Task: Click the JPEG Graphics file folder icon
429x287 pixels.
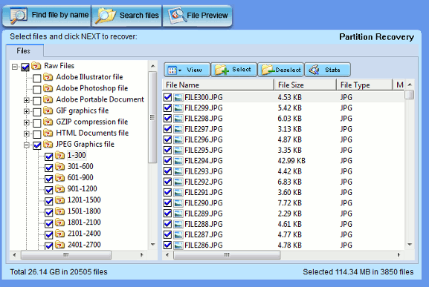Action: point(48,144)
